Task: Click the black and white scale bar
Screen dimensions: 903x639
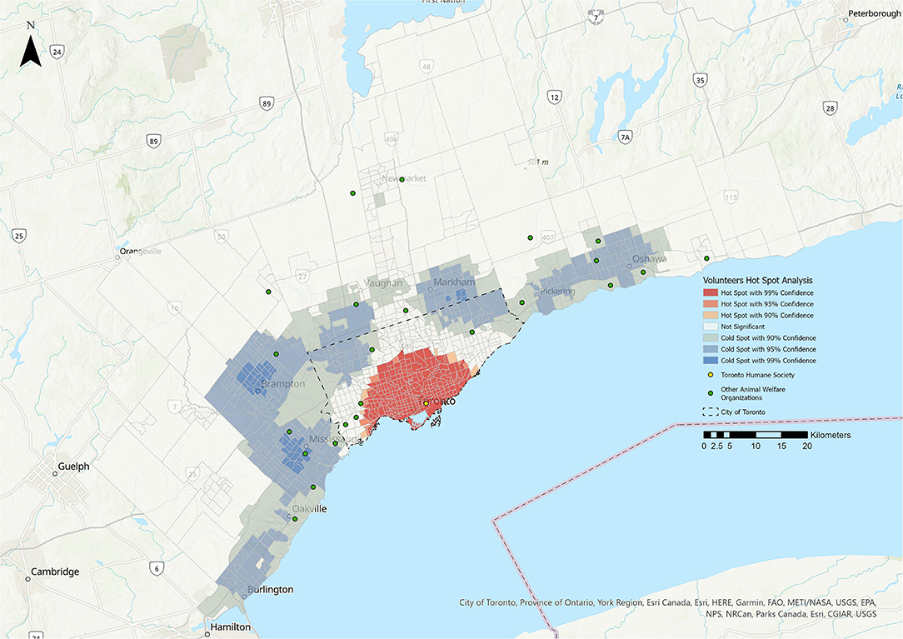Action: (x=756, y=434)
